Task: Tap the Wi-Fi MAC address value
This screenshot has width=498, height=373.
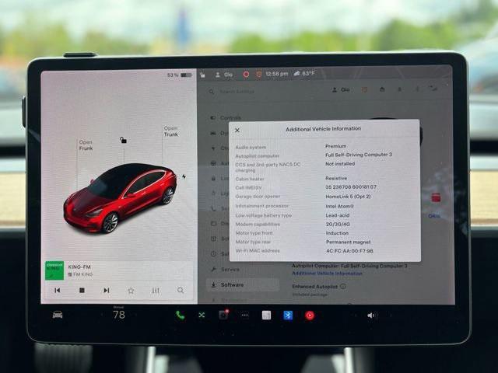Action: (349, 251)
